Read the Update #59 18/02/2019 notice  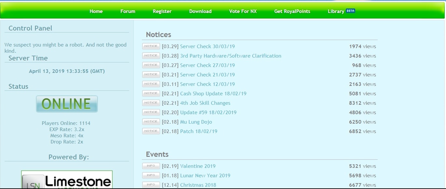point(208,113)
